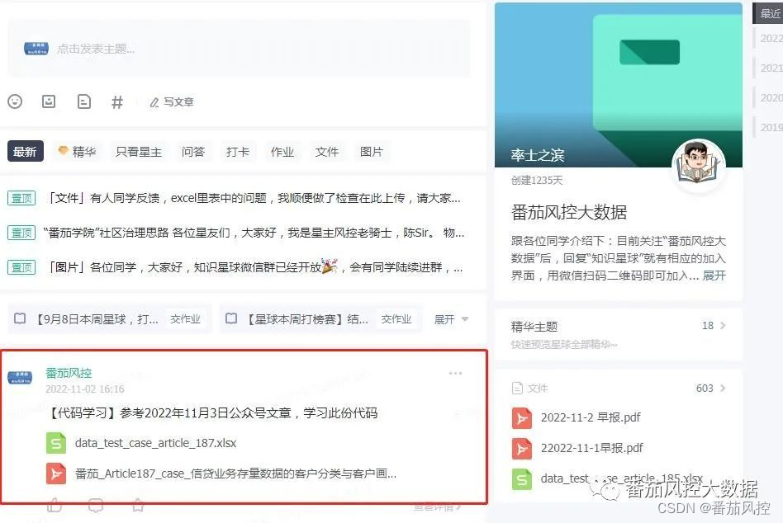This screenshot has width=783, height=523.
Task: Open the post's three-dot more menu
Action: coord(455,373)
